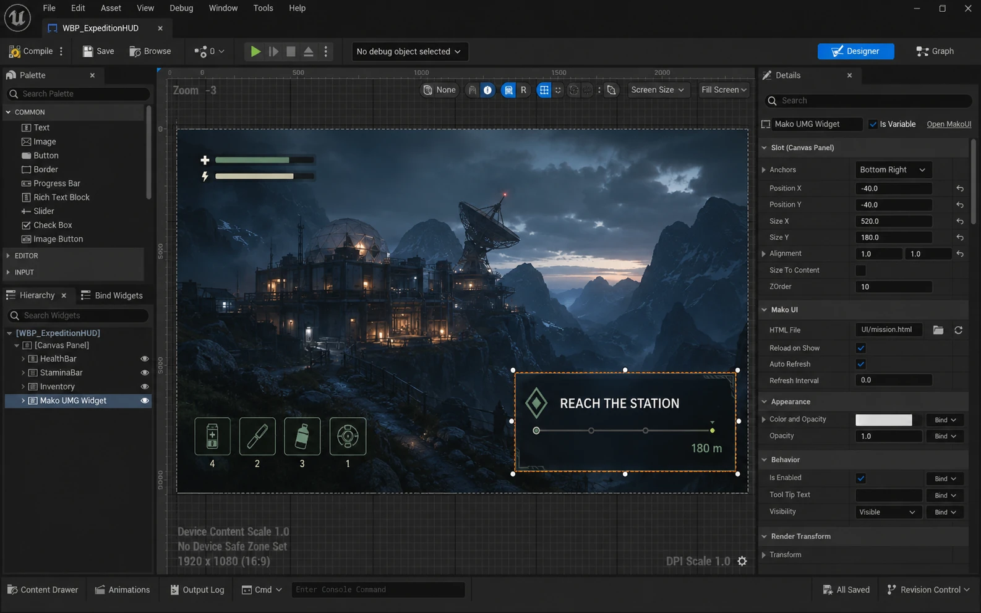Image resolution: width=981 pixels, height=613 pixels.
Task: Click the Play simulation button
Action: [255, 51]
